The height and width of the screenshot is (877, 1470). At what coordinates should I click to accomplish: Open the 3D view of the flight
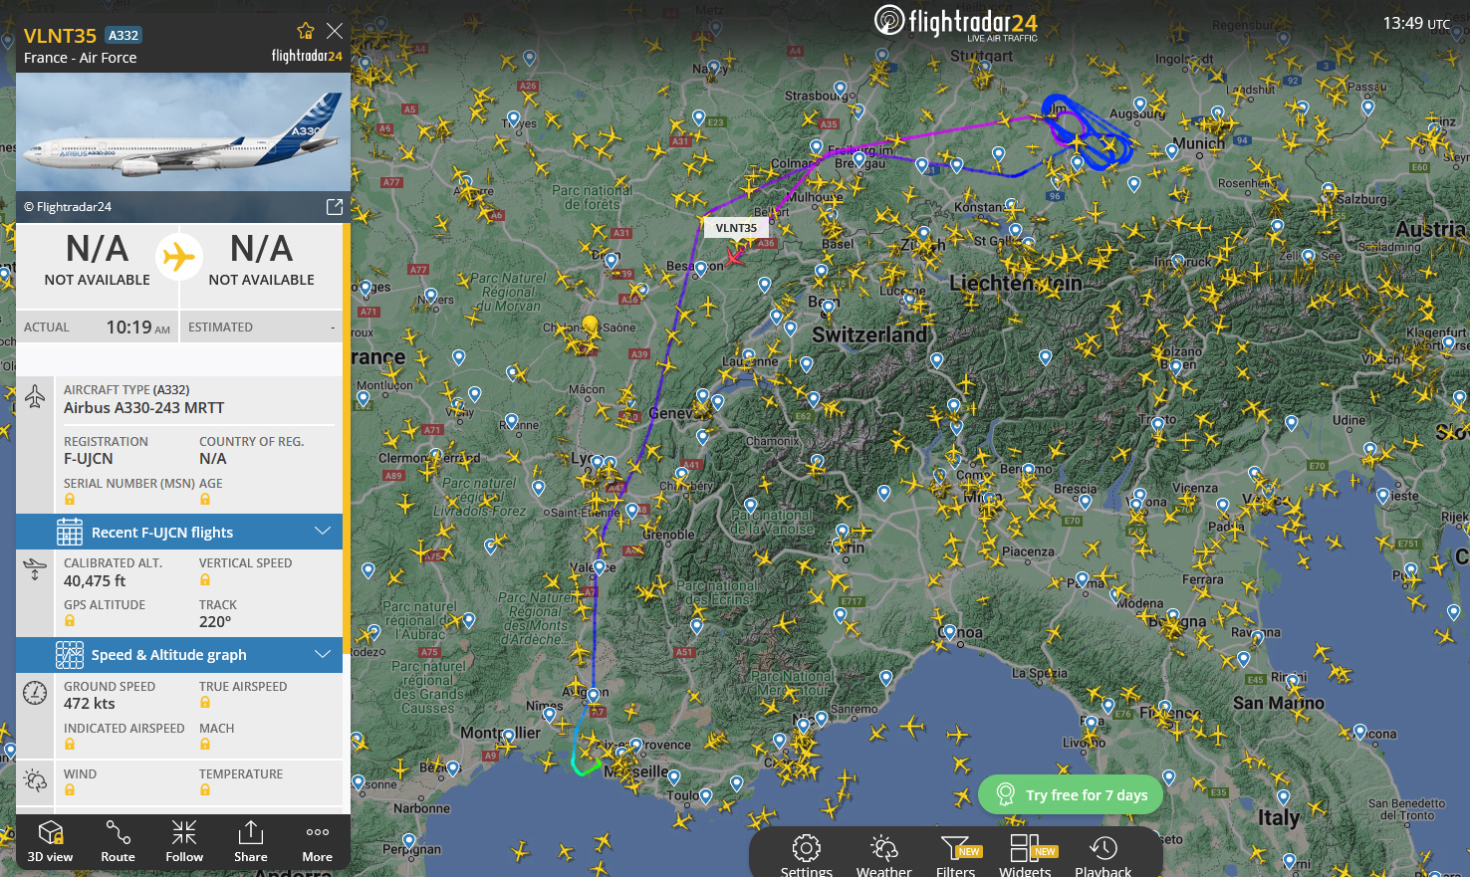[51, 841]
